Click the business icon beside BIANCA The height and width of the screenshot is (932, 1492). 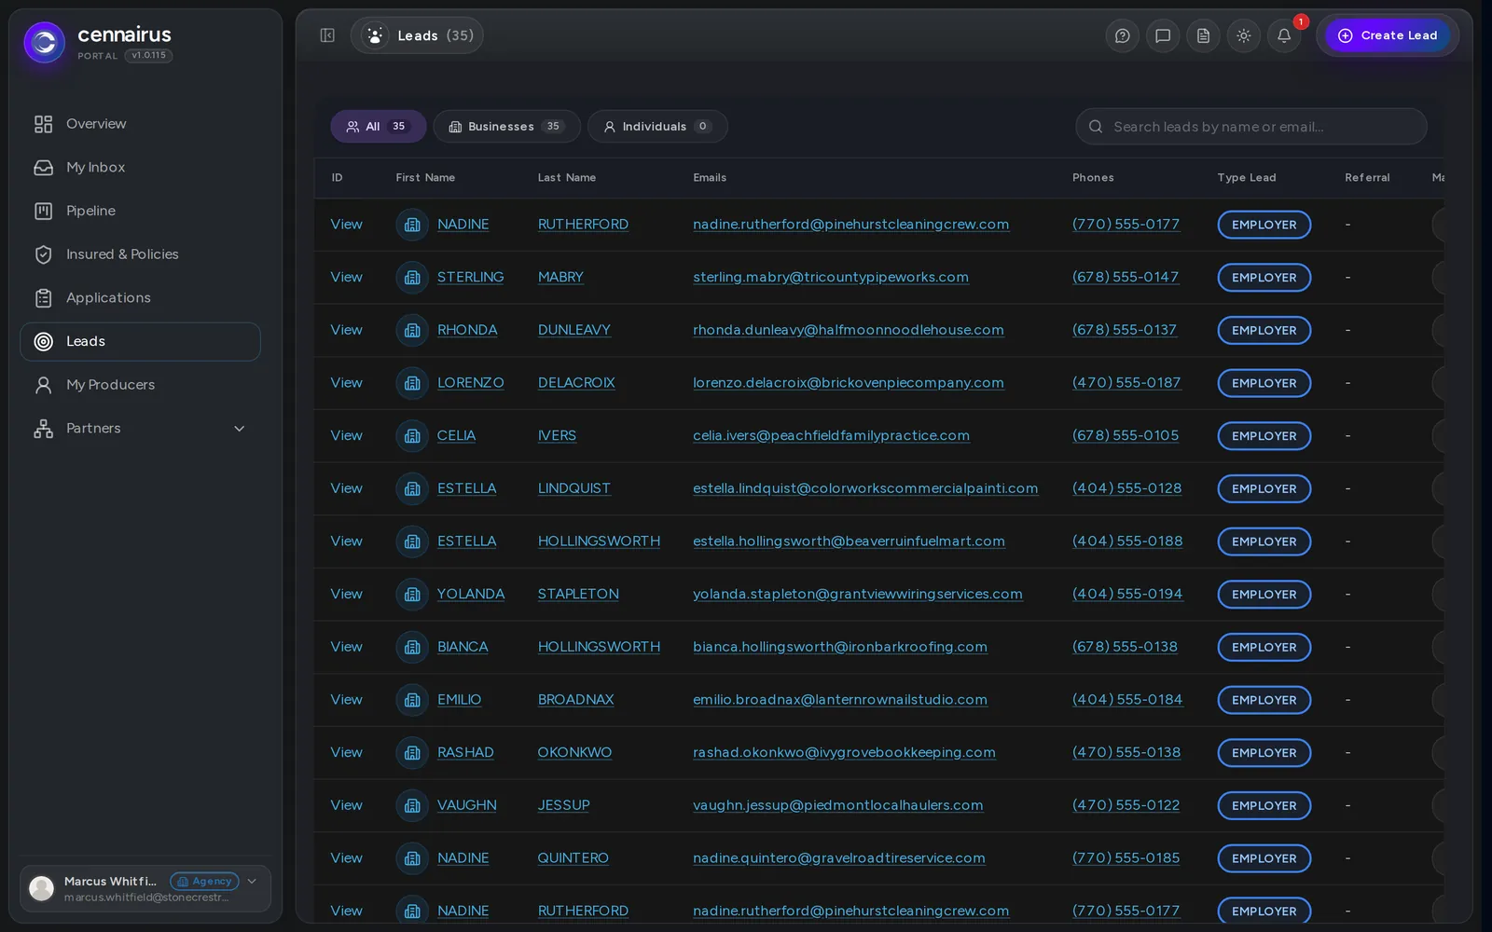[x=412, y=647]
